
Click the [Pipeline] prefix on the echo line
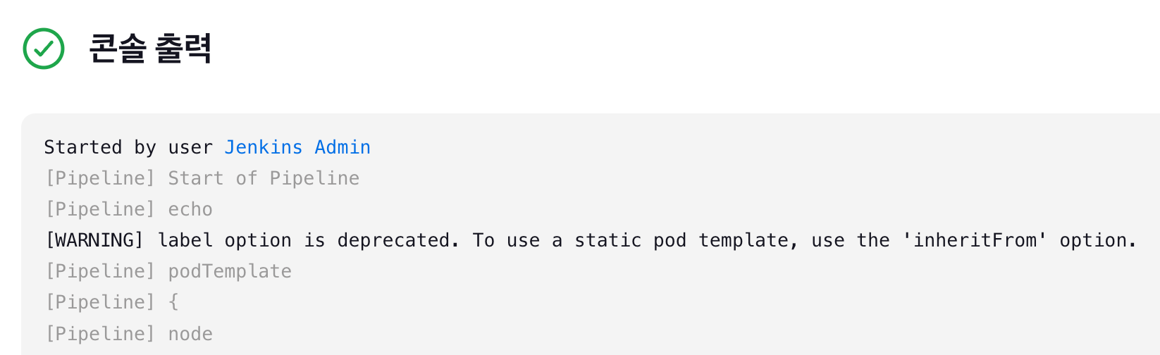pyautogui.click(x=99, y=209)
